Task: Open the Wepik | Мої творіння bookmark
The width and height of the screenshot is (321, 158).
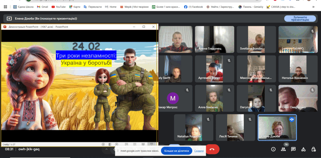Action: coord(135,7)
